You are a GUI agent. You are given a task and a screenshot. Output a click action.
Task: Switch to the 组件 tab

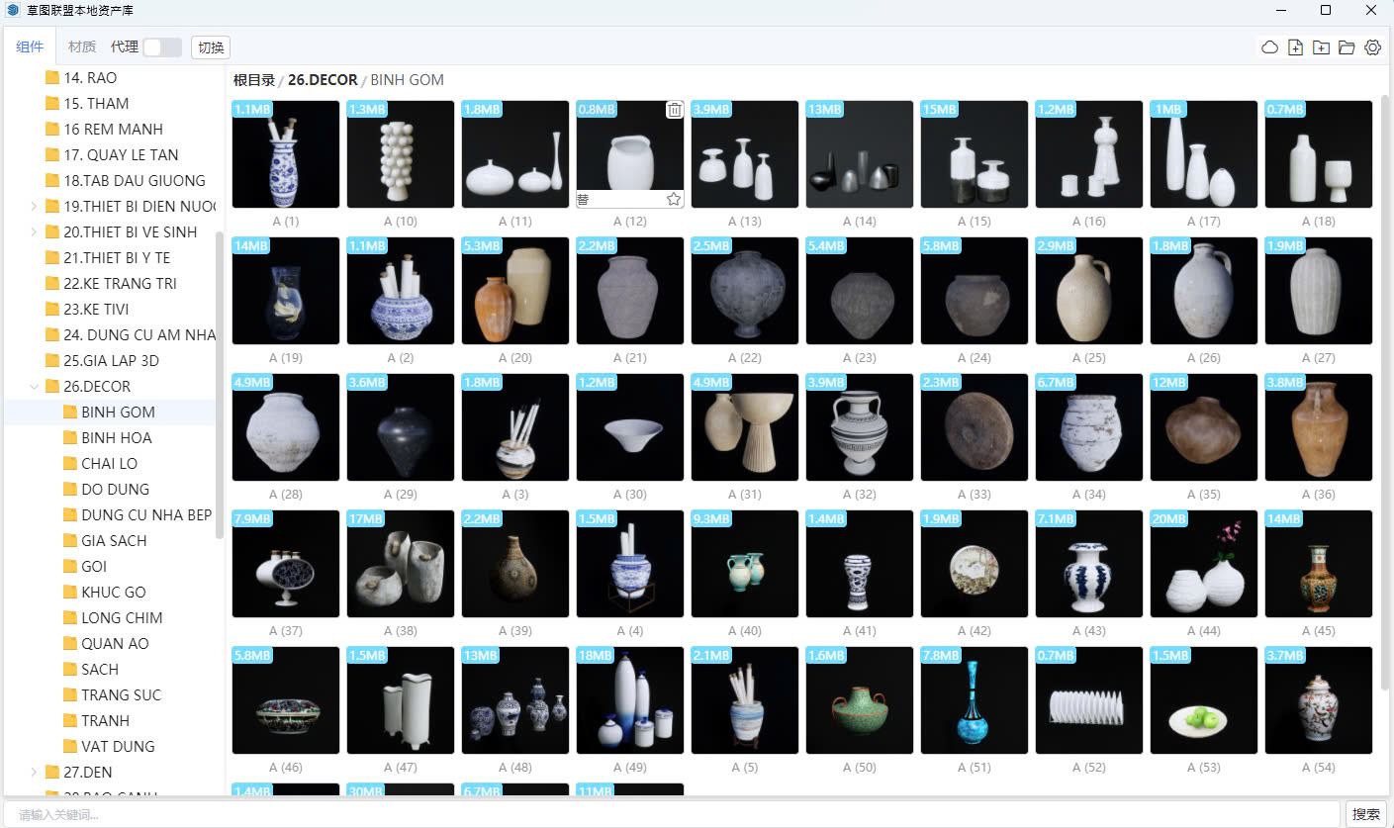coord(30,47)
